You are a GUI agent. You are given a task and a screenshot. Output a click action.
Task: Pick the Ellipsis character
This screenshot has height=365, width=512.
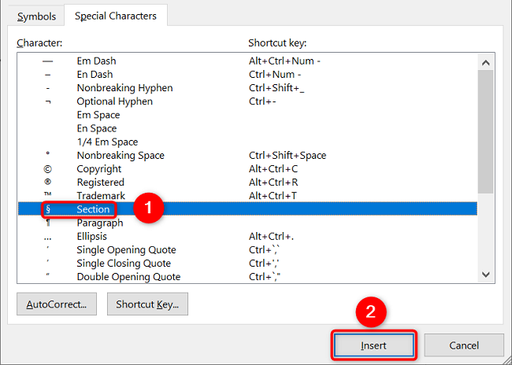(91, 236)
